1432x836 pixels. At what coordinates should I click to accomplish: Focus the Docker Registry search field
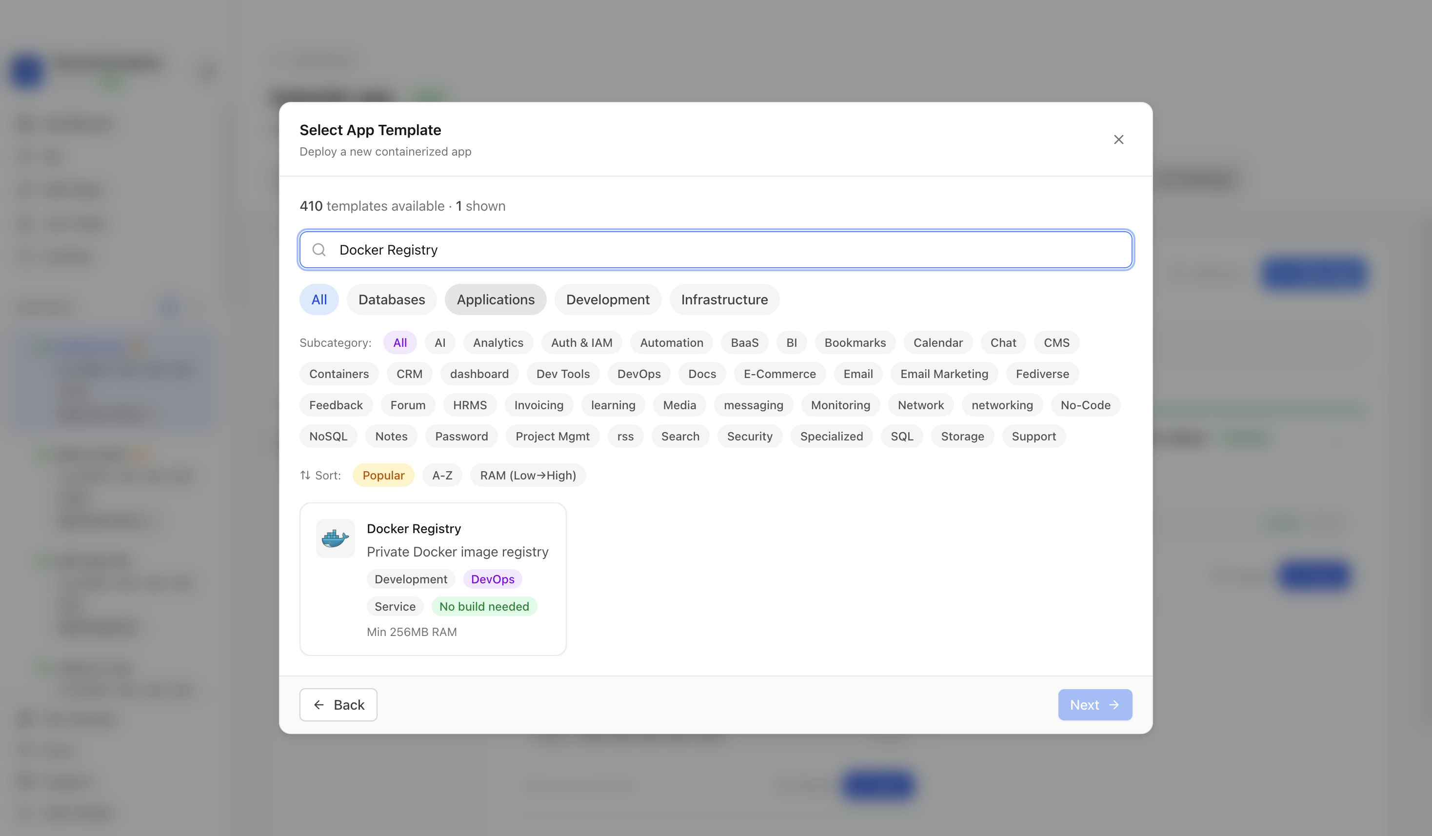point(716,250)
